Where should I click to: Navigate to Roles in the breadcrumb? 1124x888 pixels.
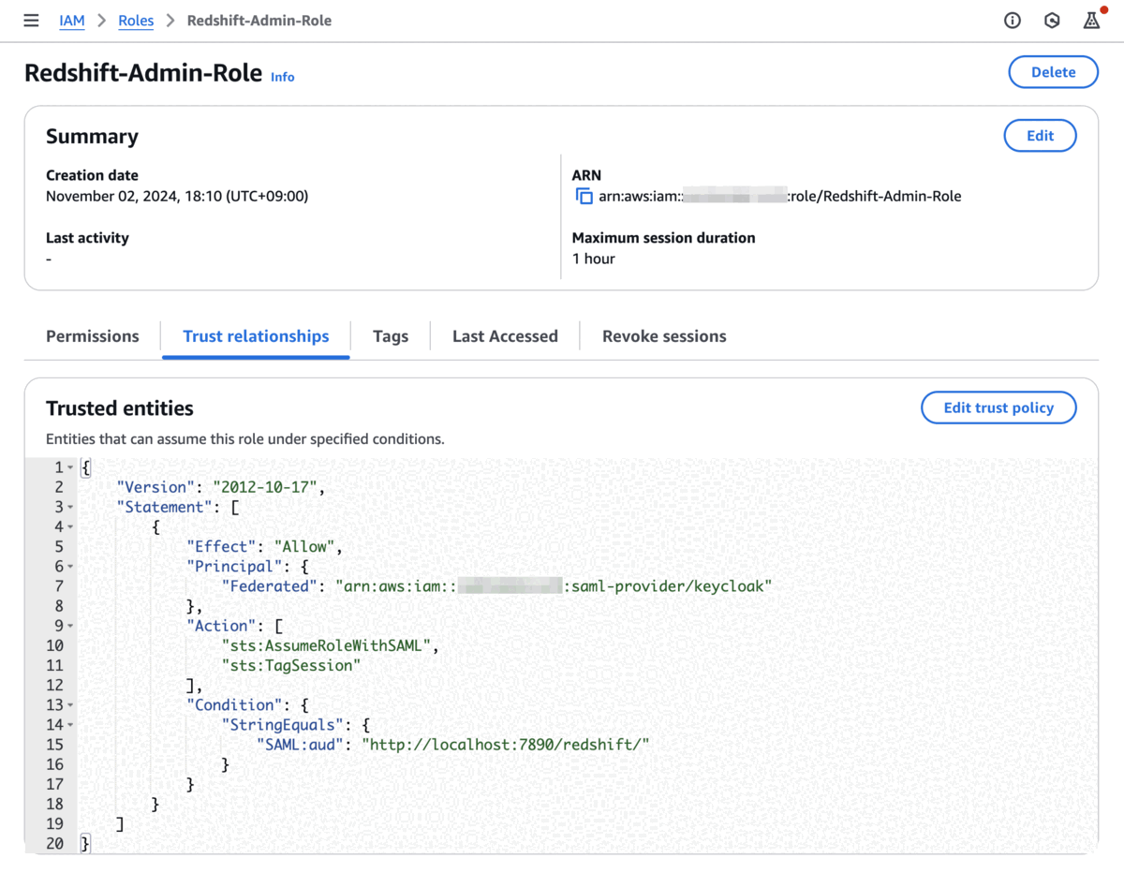136,21
